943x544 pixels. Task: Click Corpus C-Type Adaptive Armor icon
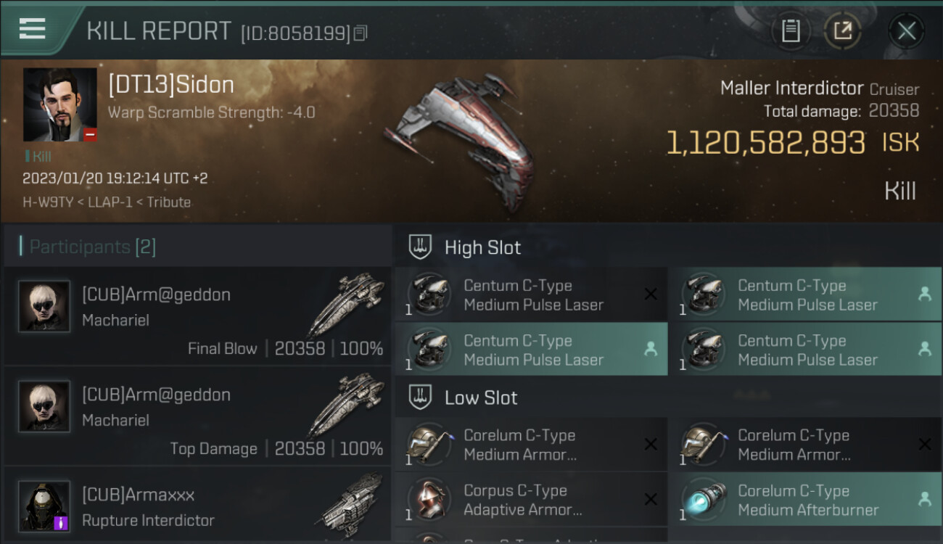point(429,499)
